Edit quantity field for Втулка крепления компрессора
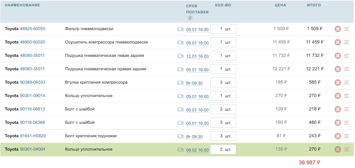 point(223,83)
